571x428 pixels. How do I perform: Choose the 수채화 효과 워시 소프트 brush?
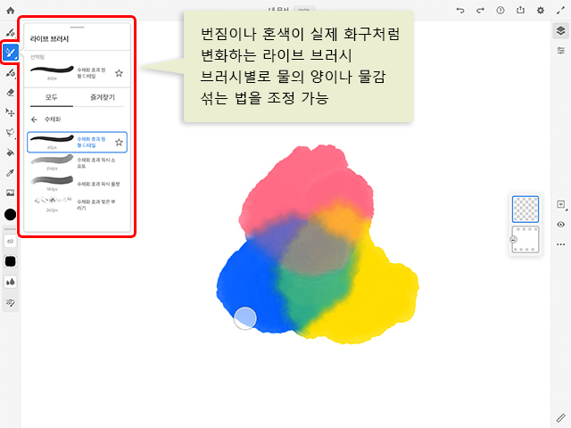(78, 161)
